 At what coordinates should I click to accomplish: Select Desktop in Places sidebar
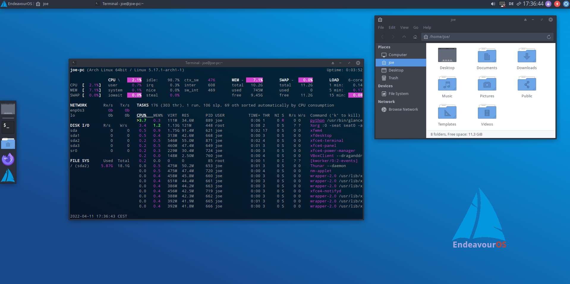tap(401, 70)
